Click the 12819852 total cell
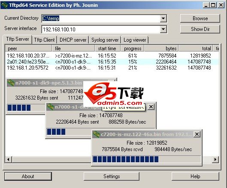This screenshot has height=188, width=227. point(200,56)
